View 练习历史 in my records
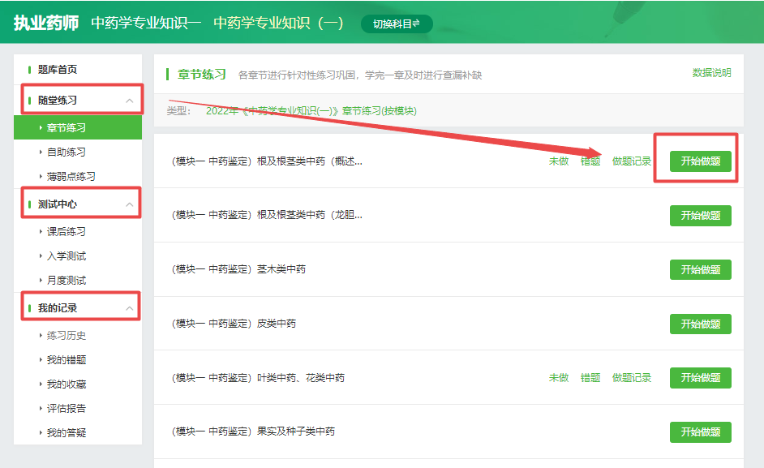 point(66,336)
